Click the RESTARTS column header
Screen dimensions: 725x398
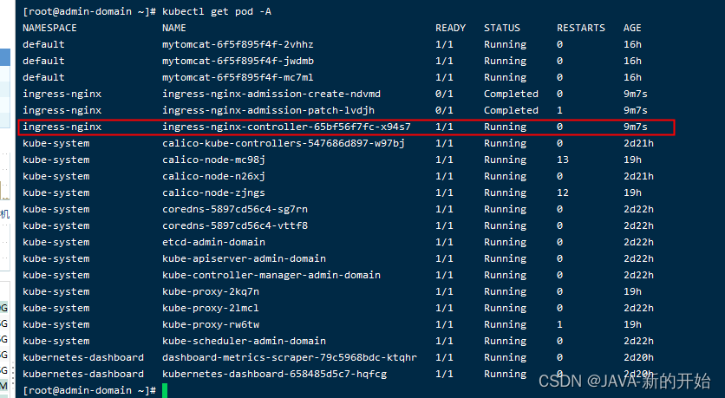[x=581, y=28]
